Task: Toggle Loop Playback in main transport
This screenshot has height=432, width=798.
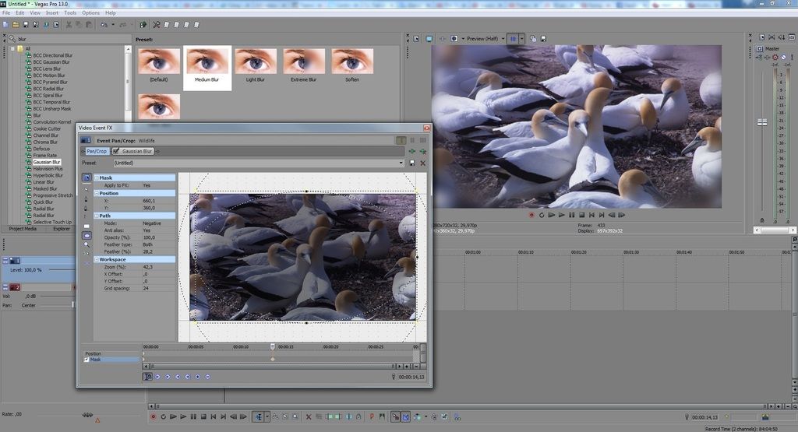Action: click(x=164, y=416)
